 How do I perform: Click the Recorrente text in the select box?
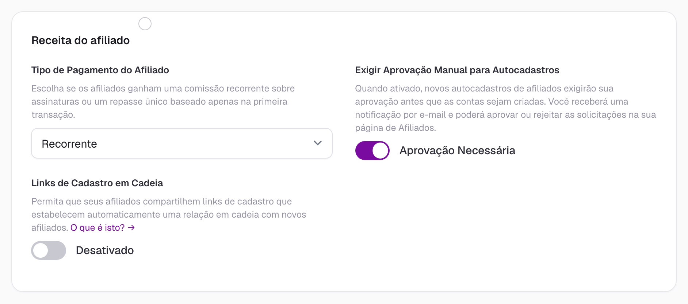point(69,144)
